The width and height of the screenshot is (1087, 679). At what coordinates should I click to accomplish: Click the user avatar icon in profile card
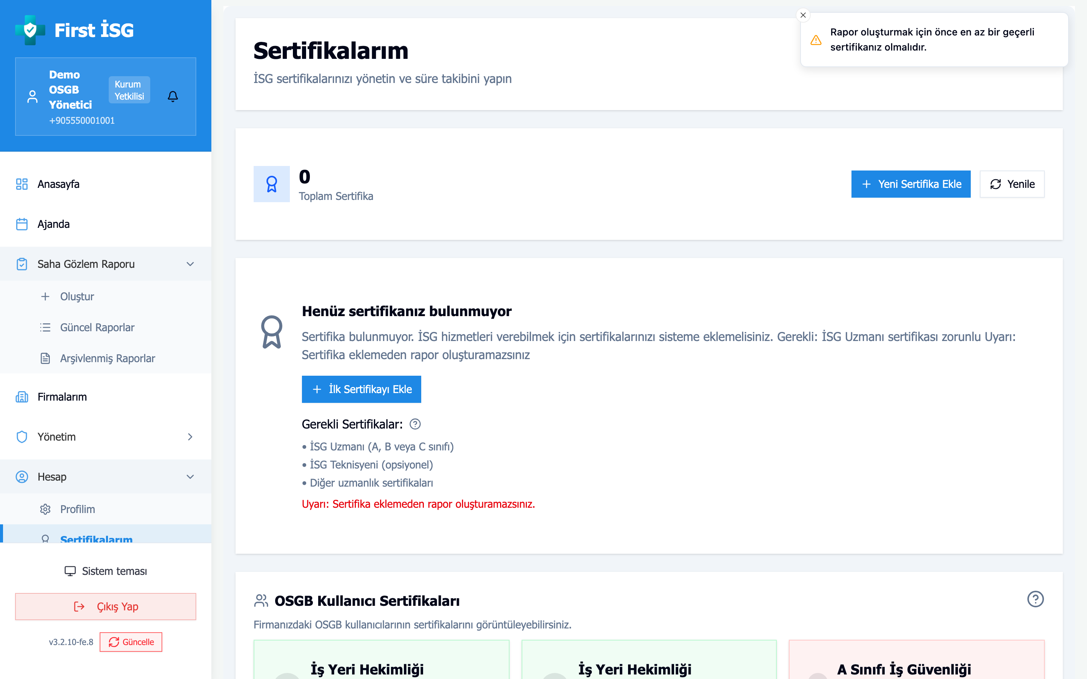(32, 97)
